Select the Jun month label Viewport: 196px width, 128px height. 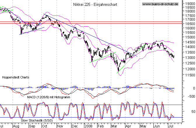click(x=157, y=126)
